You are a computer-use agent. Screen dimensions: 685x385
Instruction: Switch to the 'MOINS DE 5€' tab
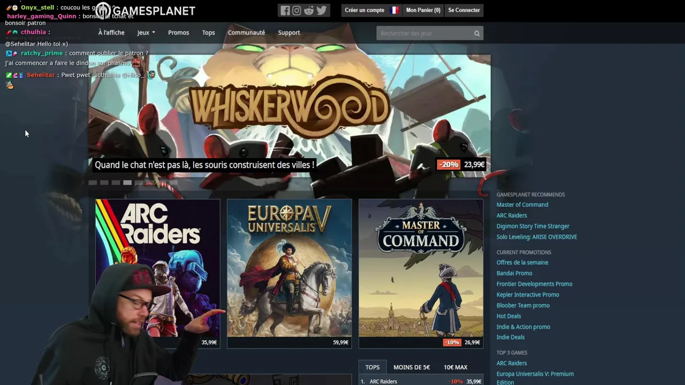(x=412, y=367)
